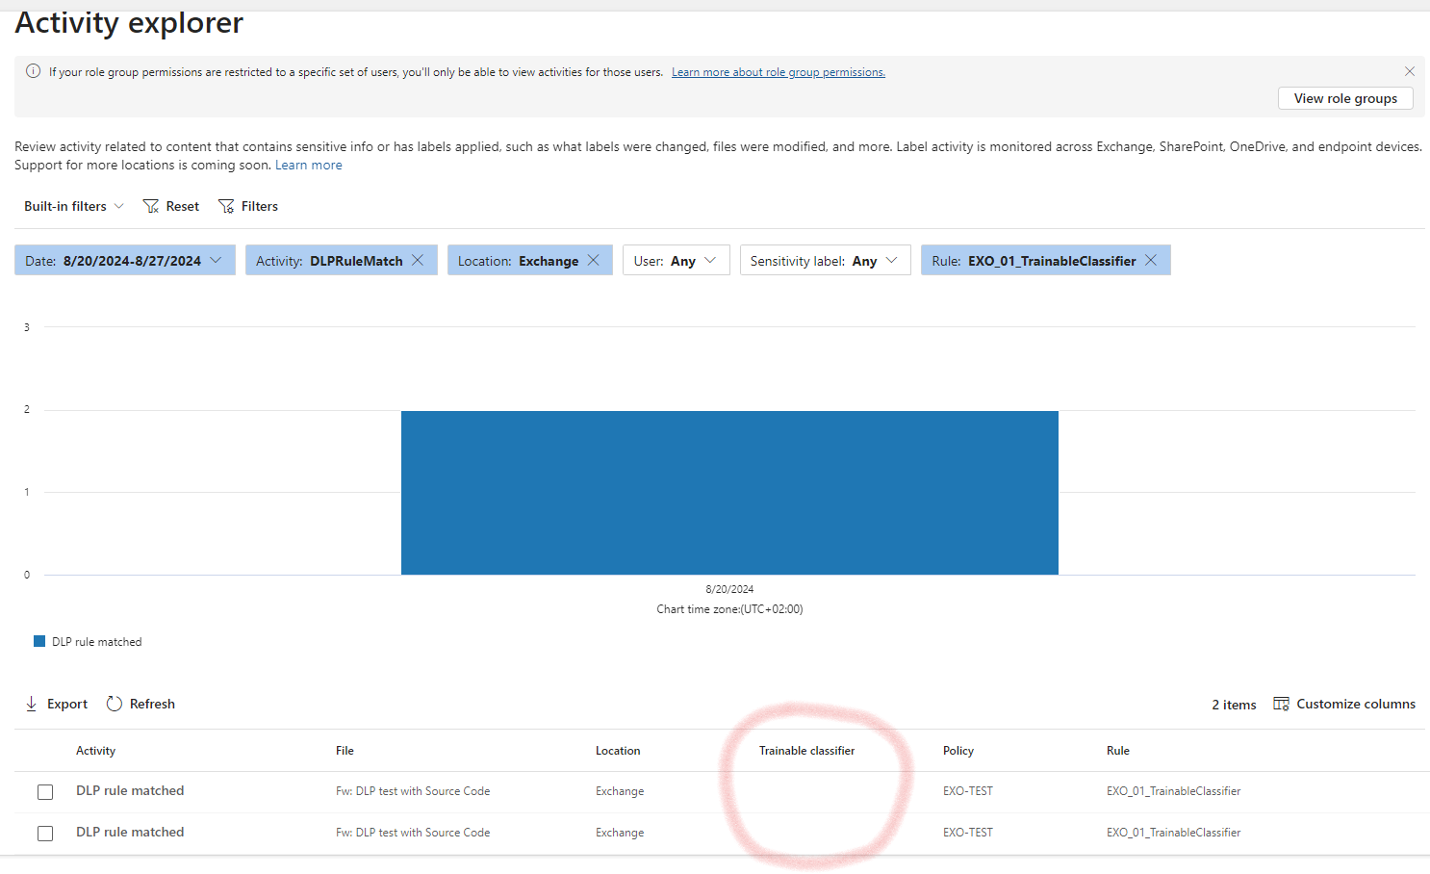The image size is (1430, 874).
Task: Open the Customize columns panel
Action: (x=1281, y=704)
